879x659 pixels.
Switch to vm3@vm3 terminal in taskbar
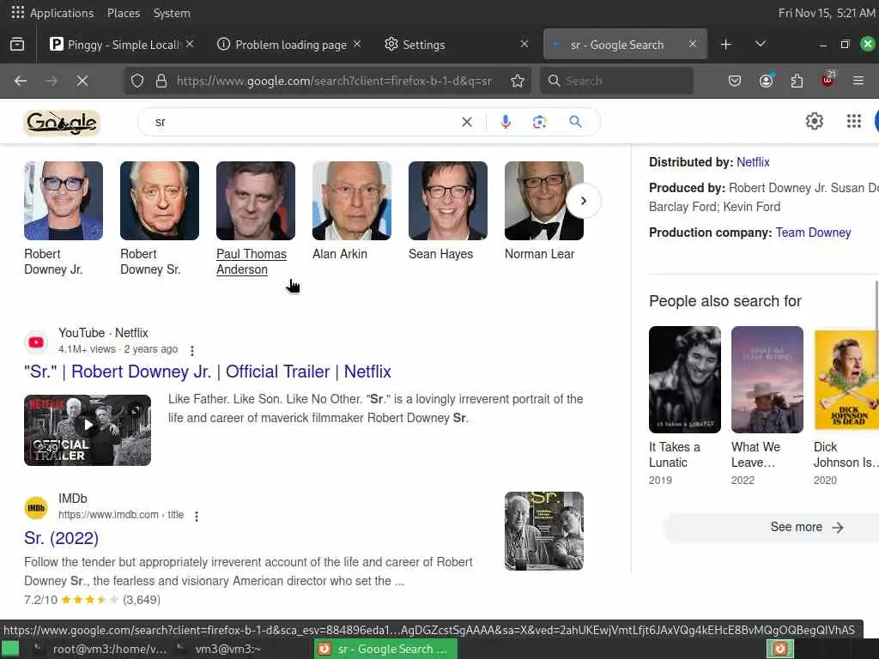[x=219, y=649]
